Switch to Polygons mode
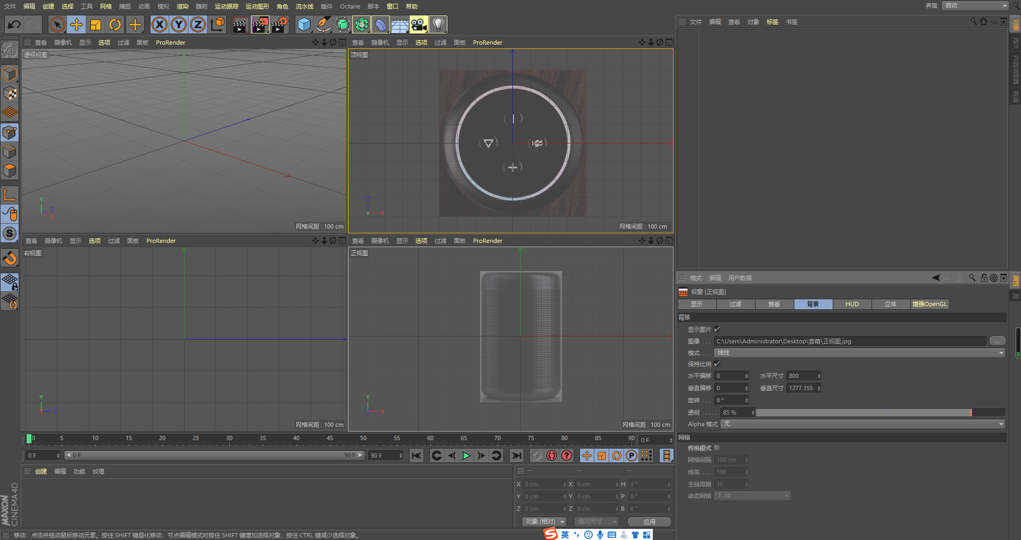This screenshot has width=1021, height=540. (x=10, y=171)
